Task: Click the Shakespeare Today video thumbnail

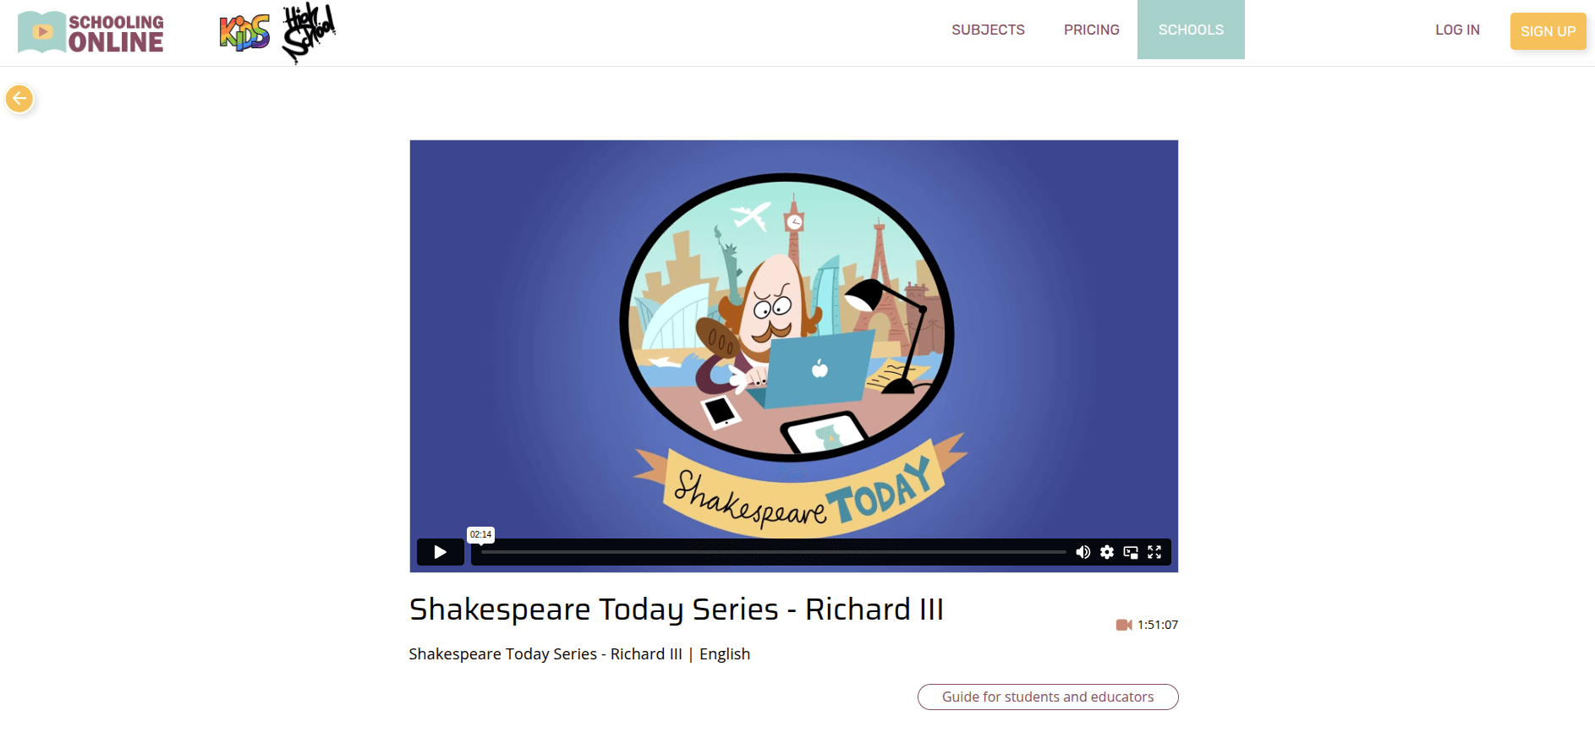Action: pos(793,338)
